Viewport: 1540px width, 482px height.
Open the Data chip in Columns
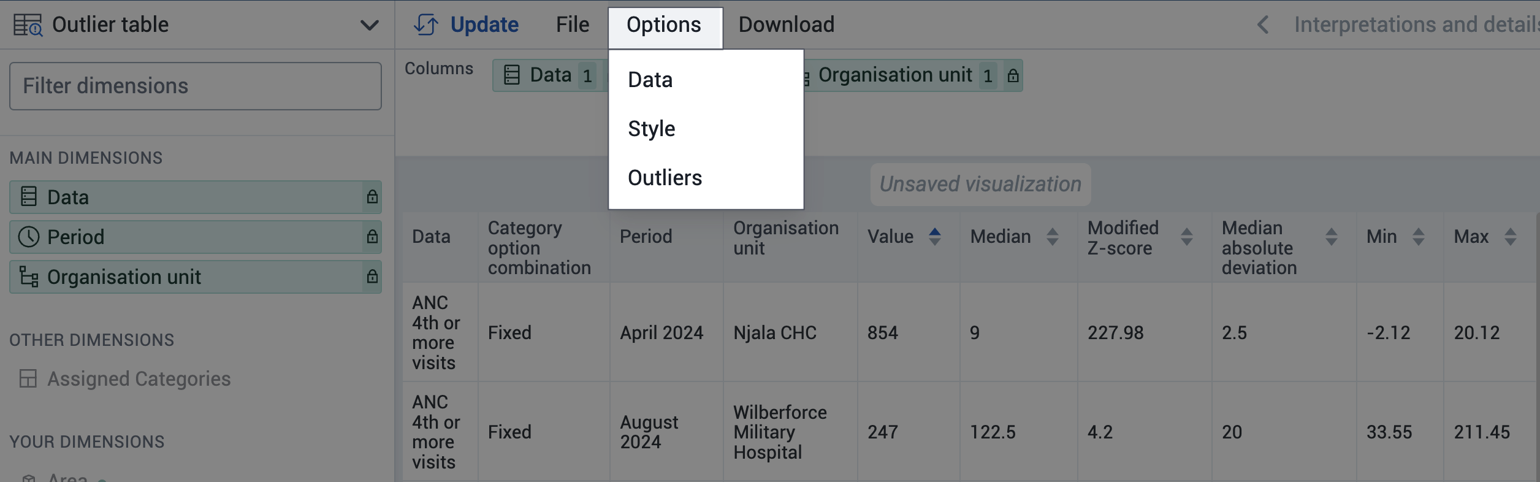(550, 75)
